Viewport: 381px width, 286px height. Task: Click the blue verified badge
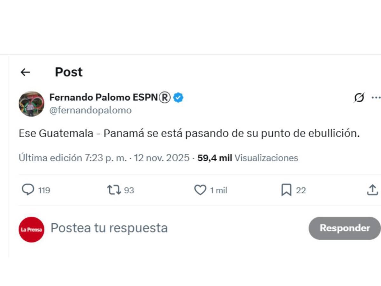point(178,98)
